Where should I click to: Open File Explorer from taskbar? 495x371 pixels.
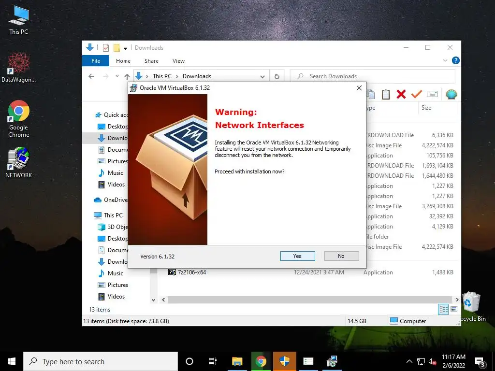pyautogui.click(x=237, y=361)
